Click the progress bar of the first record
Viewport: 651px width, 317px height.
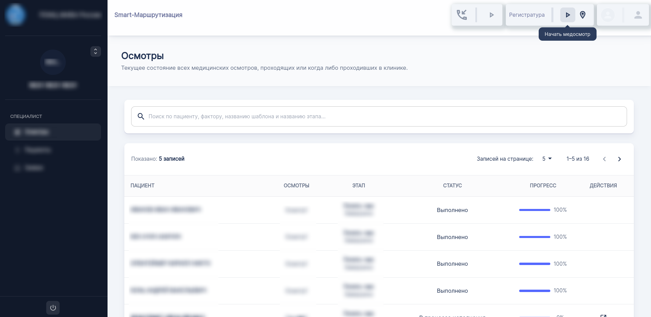coord(534,210)
